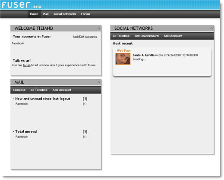Open the Home tab
The image size is (224, 180).
tap(34, 14)
